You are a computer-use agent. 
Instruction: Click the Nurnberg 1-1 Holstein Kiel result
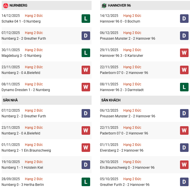[x=23, y=168]
